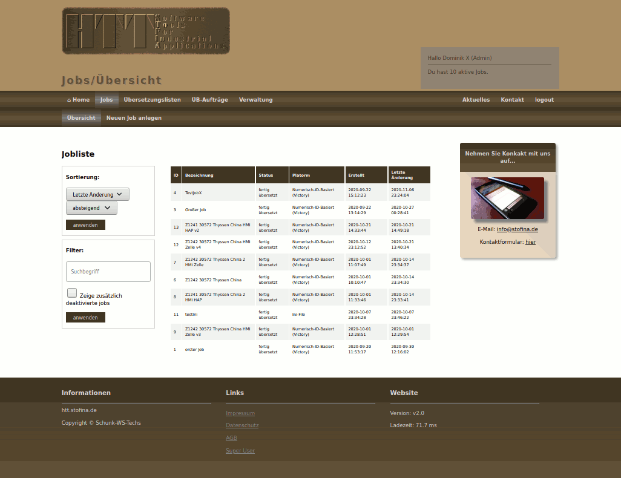621x478 pixels.
Task: Open the Übersetzungslisten menu
Action: [152, 100]
